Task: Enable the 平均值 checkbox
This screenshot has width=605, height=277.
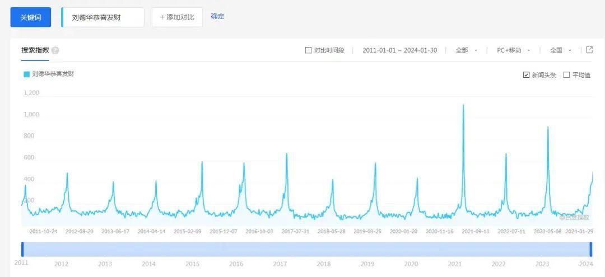Action: click(x=566, y=75)
